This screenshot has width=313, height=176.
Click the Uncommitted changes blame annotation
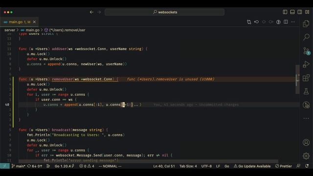pyautogui.click(x=196, y=105)
